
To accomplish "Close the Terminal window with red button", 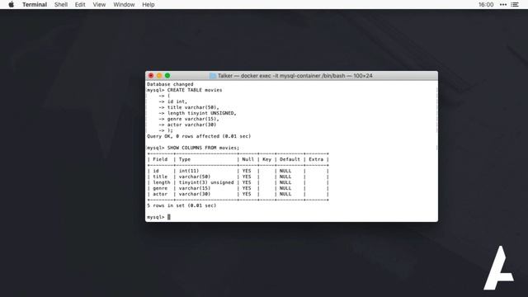I will pos(151,76).
